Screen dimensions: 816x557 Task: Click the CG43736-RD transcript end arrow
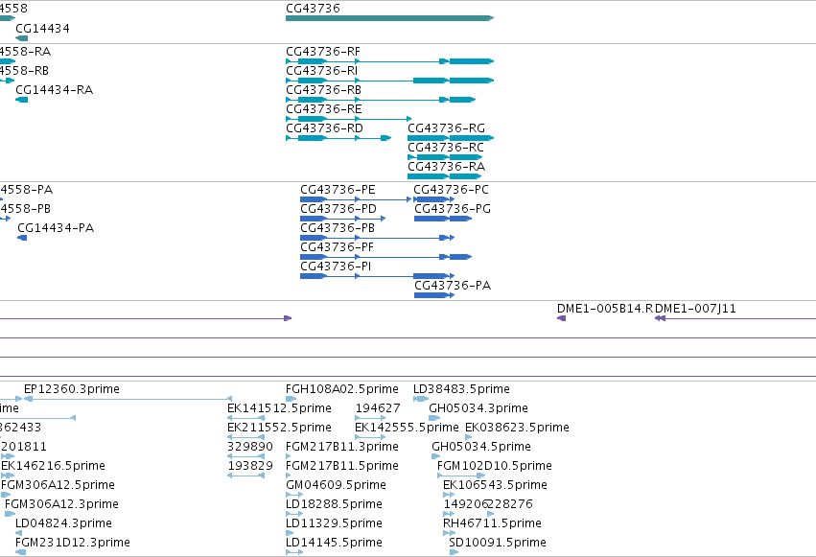pyautogui.click(x=385, y=138)
